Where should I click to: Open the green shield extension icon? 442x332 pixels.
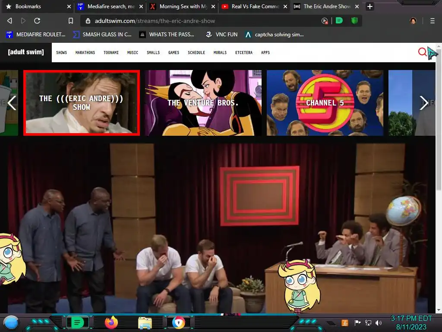(354, 21)
